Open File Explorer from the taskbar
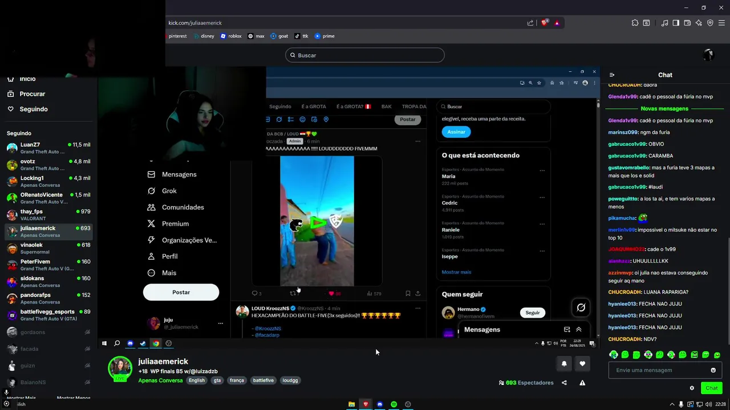The height and width of the screenshot is (410, 730). pos(352,404)
